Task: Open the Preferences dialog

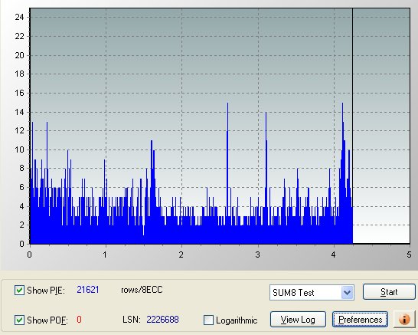Action: (x=360, y=319)
